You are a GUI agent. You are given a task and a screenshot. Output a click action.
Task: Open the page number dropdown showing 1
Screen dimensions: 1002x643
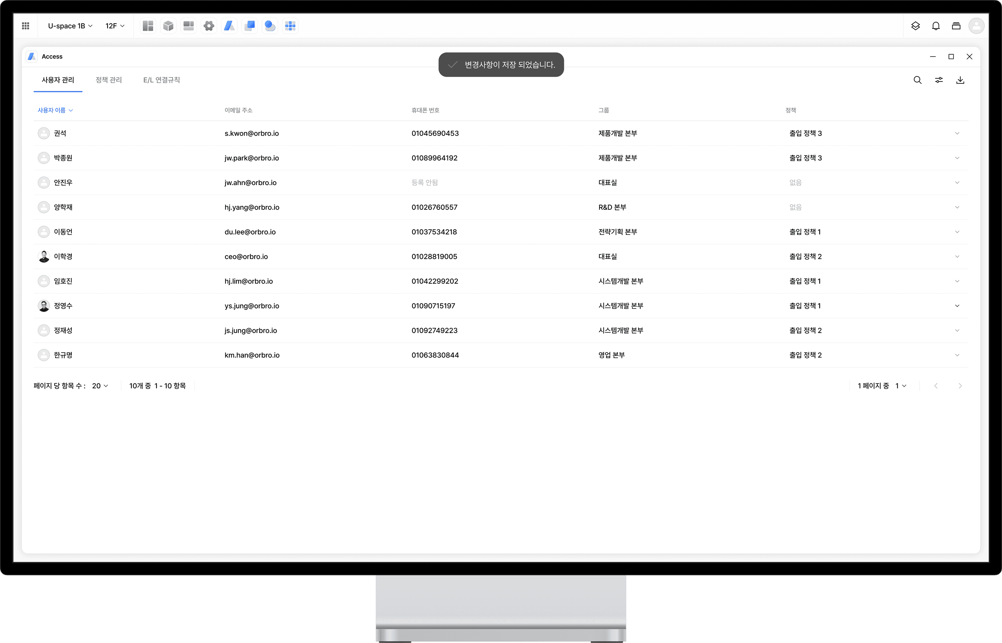tap(900, 386)
